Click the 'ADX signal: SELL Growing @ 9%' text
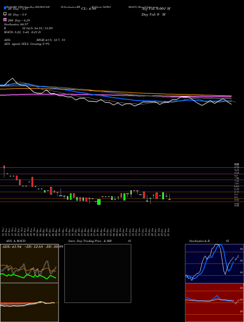 pos(27,44)
